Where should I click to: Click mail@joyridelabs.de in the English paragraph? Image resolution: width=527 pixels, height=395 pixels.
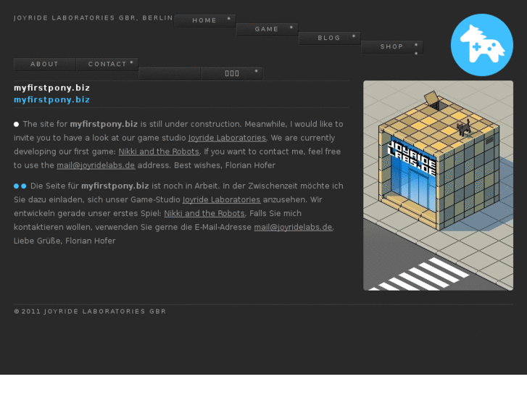[x=96, y=165]
